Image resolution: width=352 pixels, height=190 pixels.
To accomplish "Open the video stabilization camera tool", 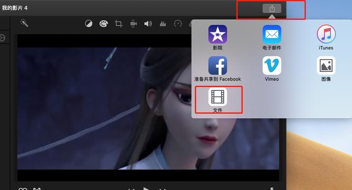I will coord(133,23).
